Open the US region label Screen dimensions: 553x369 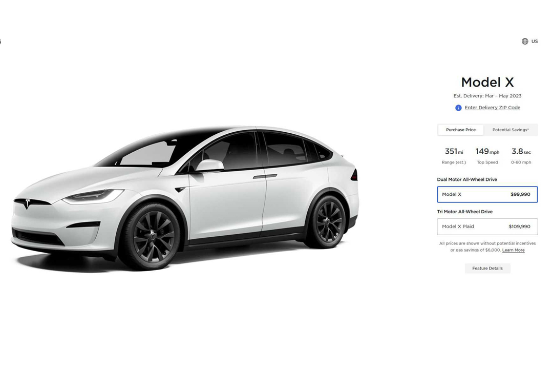tap(535, 42)
